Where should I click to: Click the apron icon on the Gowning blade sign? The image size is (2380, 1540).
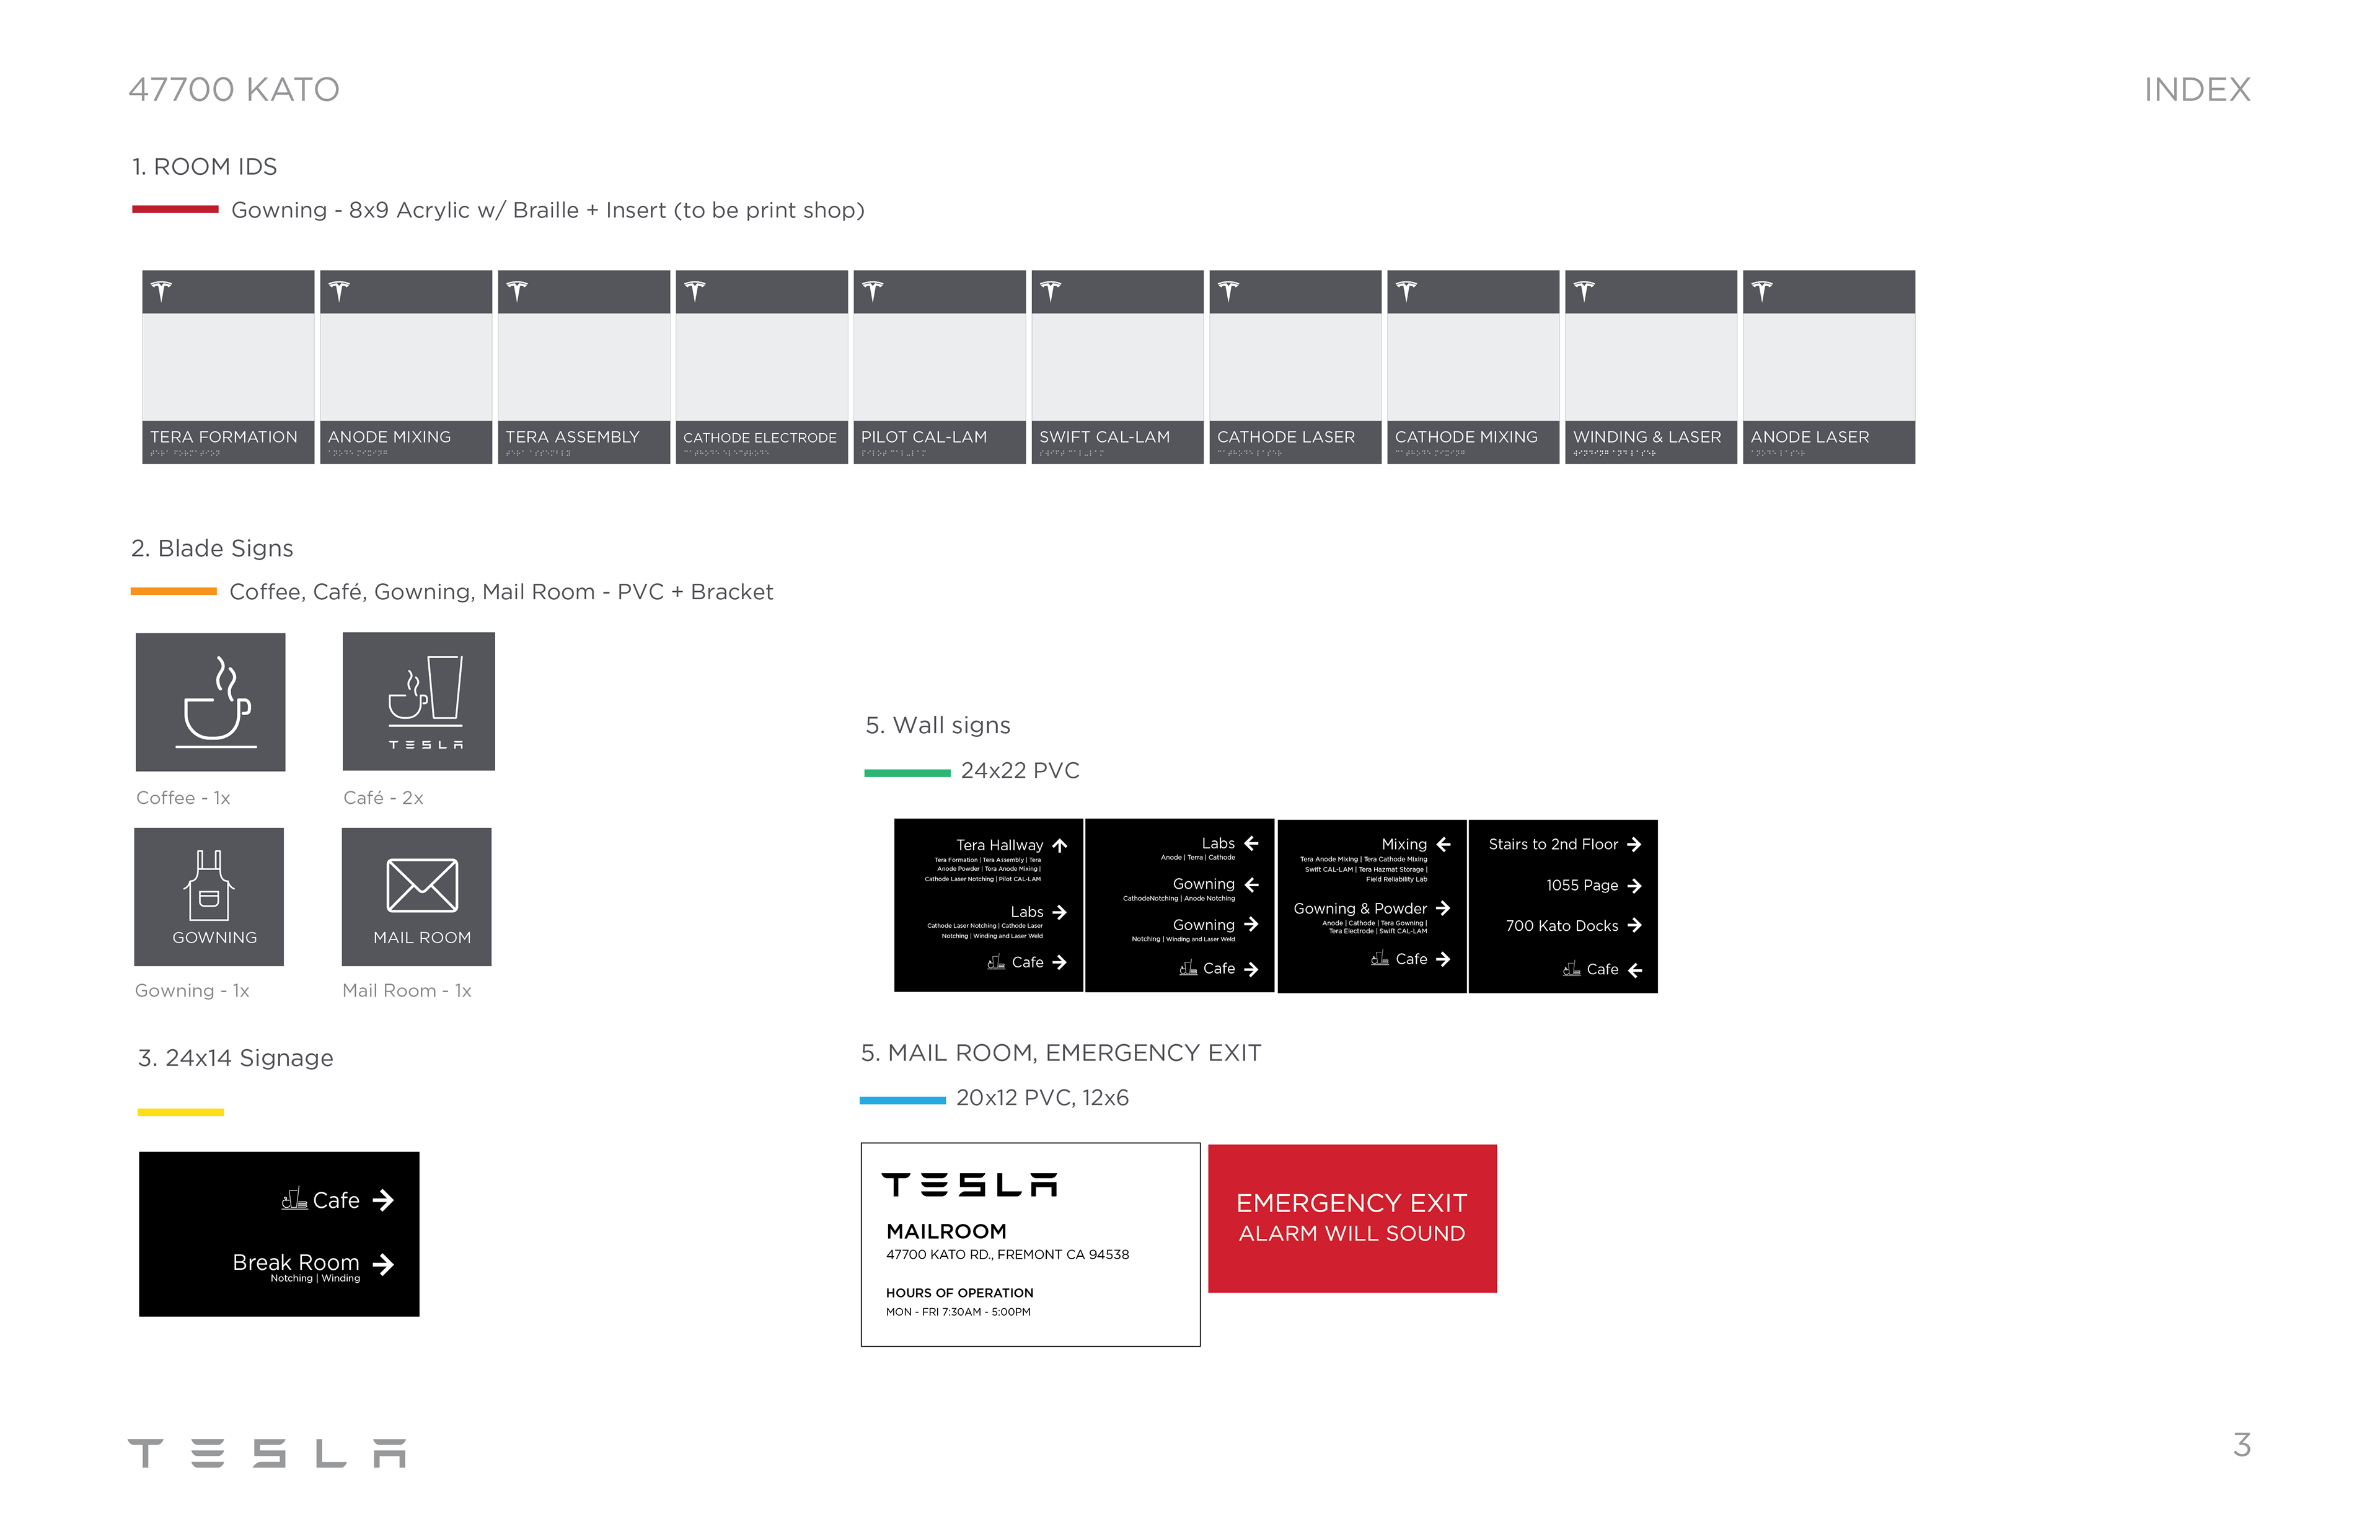tap(209, 885)
